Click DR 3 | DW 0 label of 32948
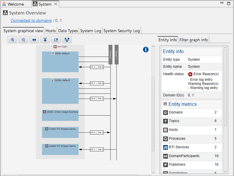 click(x=97, y=149)
